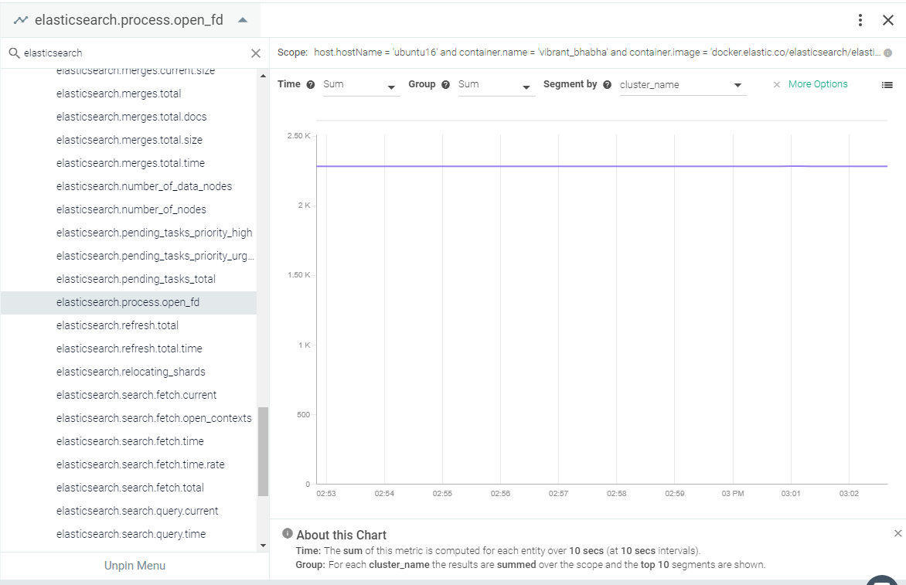The width and height of the screenshot is (906, 585).
Task: Click the Unpin Menu button
Action: coord(135,566)
